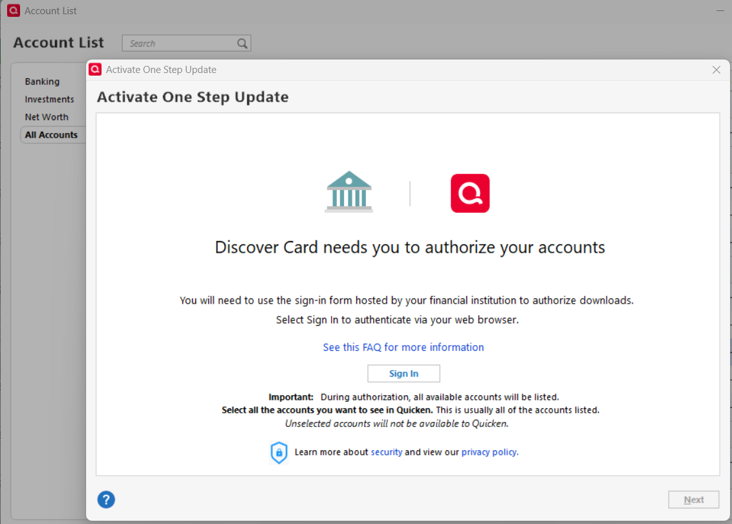Select the Banking tab in Account List
The image size is (732, 524).
[x=42, y=81]
